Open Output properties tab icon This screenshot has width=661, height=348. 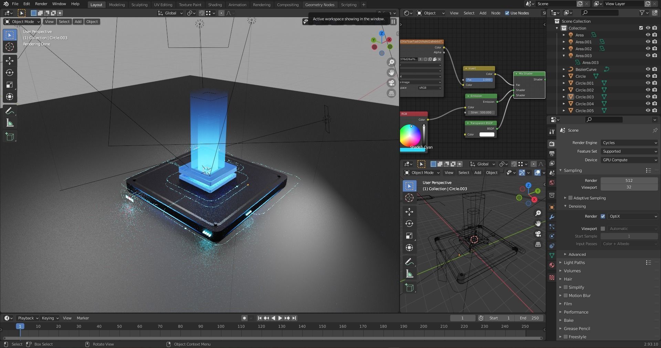pyautogui.click(x=552, y=153)
